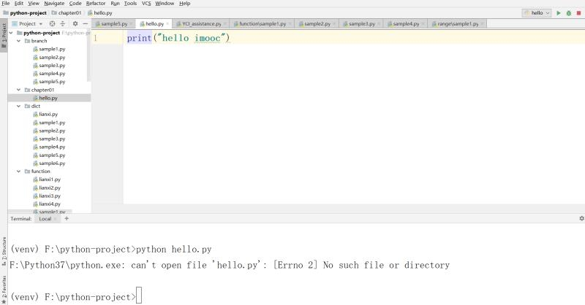Toggle the Z: Structure tool window button
This screenshot has width=585, height=305.
point(4,250)
